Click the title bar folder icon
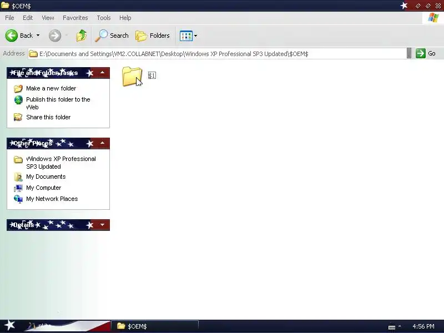 (5, 6)
